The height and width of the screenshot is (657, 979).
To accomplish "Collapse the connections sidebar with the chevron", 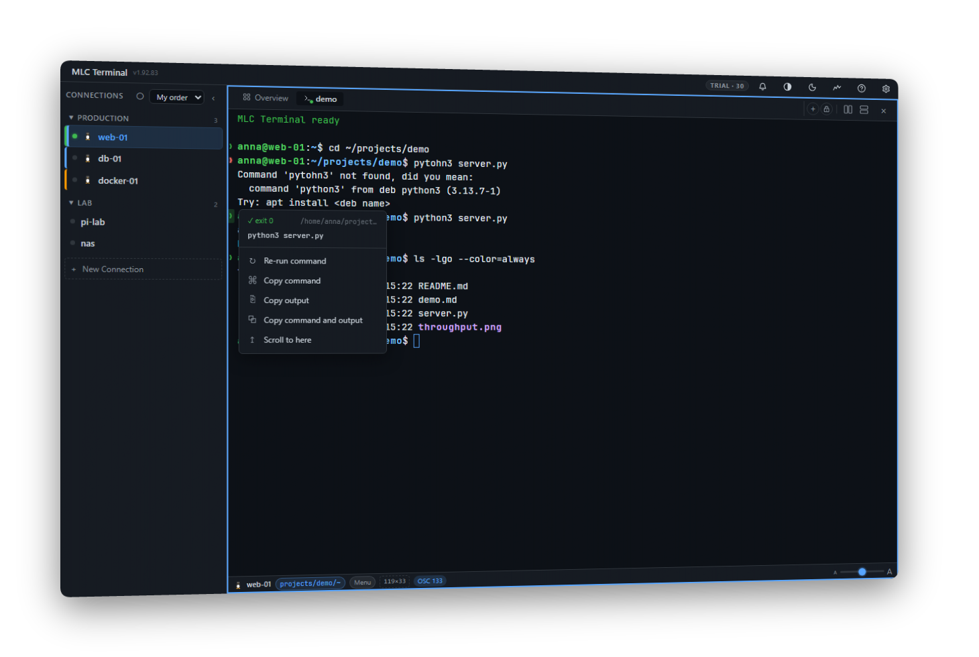I will [x=213, y=99].
